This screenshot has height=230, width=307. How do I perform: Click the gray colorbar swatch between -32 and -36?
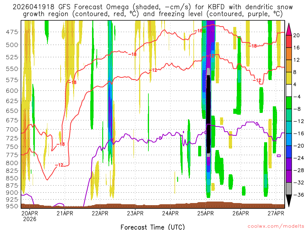pos(289,189)
